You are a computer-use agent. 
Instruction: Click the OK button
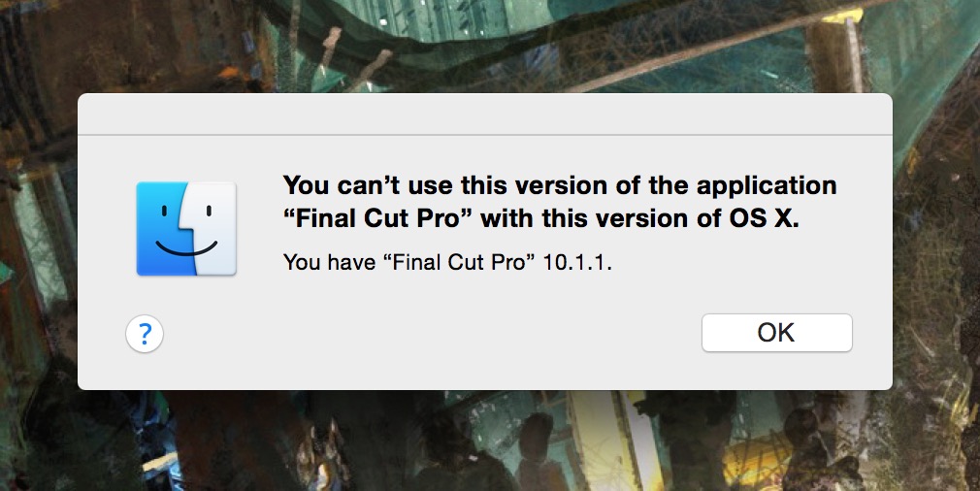[x=777, y=333]
